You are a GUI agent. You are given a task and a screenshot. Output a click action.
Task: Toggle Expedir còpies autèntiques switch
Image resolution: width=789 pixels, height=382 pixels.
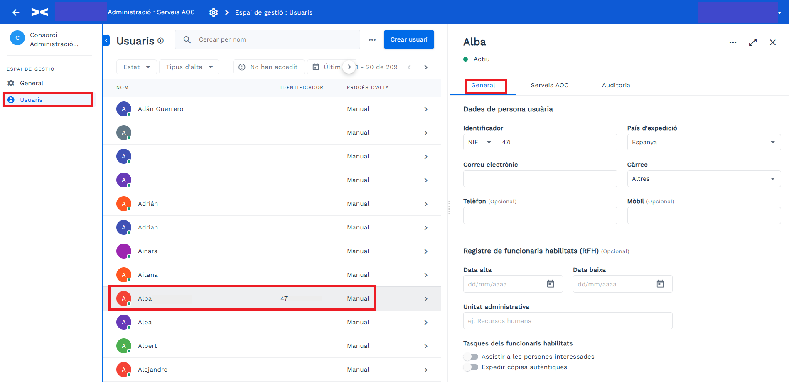471,367
